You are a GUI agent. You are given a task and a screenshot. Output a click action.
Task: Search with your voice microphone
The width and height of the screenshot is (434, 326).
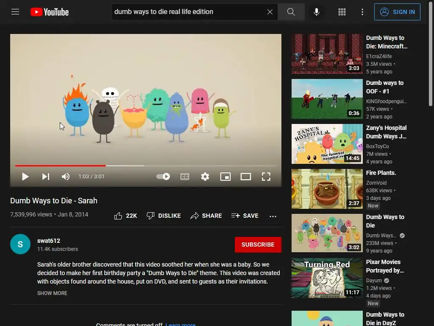[316, 12]
